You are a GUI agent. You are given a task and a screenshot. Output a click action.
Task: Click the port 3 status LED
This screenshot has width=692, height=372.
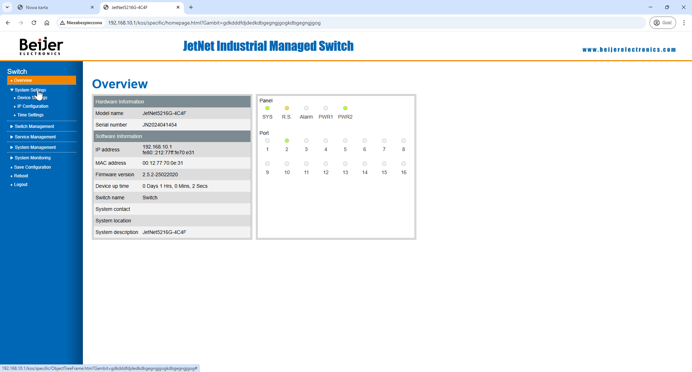tap(306, 141)
